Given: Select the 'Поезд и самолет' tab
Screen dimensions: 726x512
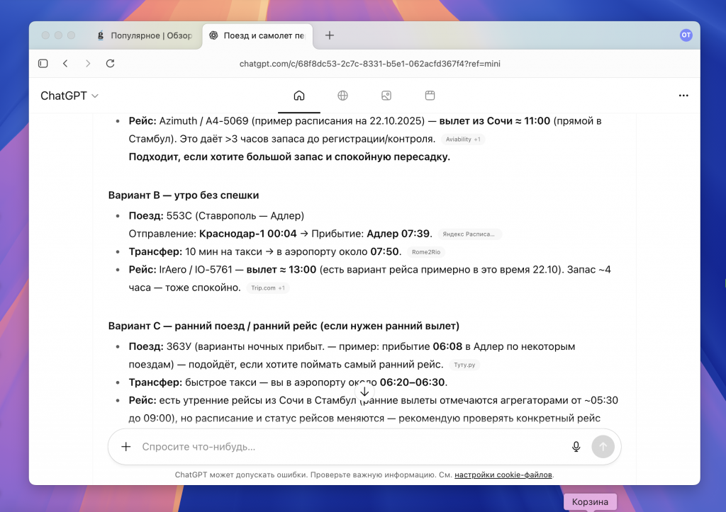Looking at the screenshot, I should coord(258,35).
